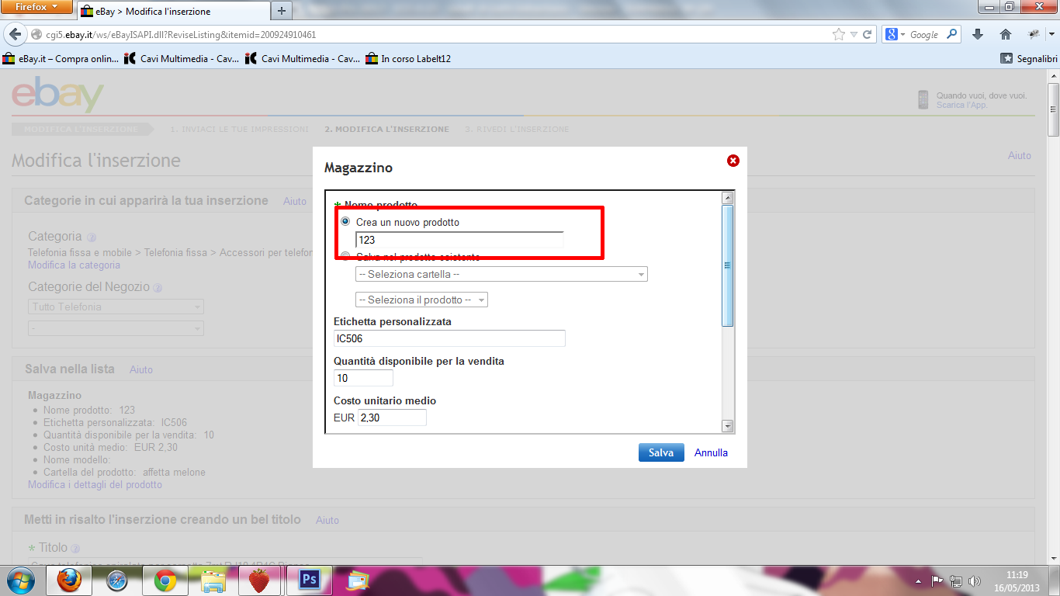Click the search magnifier in Google box
The height and width of the screenshot is (596, 1060).
point(952,34)
